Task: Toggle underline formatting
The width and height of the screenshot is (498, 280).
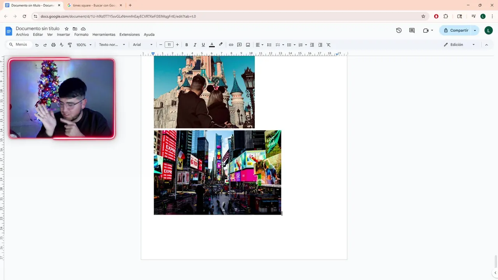Action: point(203,45)
